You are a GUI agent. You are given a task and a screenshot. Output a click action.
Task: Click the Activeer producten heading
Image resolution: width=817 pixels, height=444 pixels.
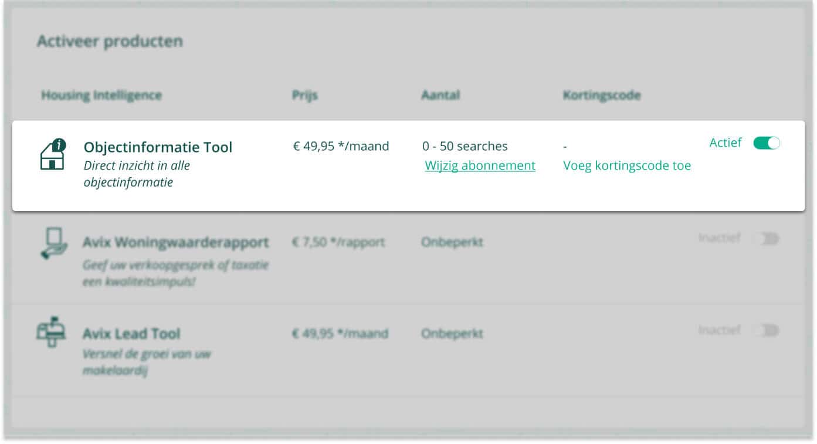[x=110, y=41]
